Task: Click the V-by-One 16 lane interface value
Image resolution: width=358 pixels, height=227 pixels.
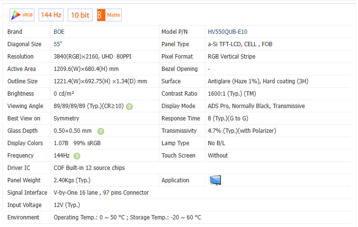Action: [x=101, y=193]
